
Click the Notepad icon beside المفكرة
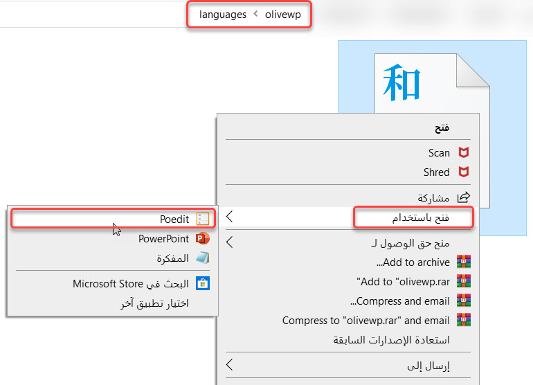click(x=202, y=258)
